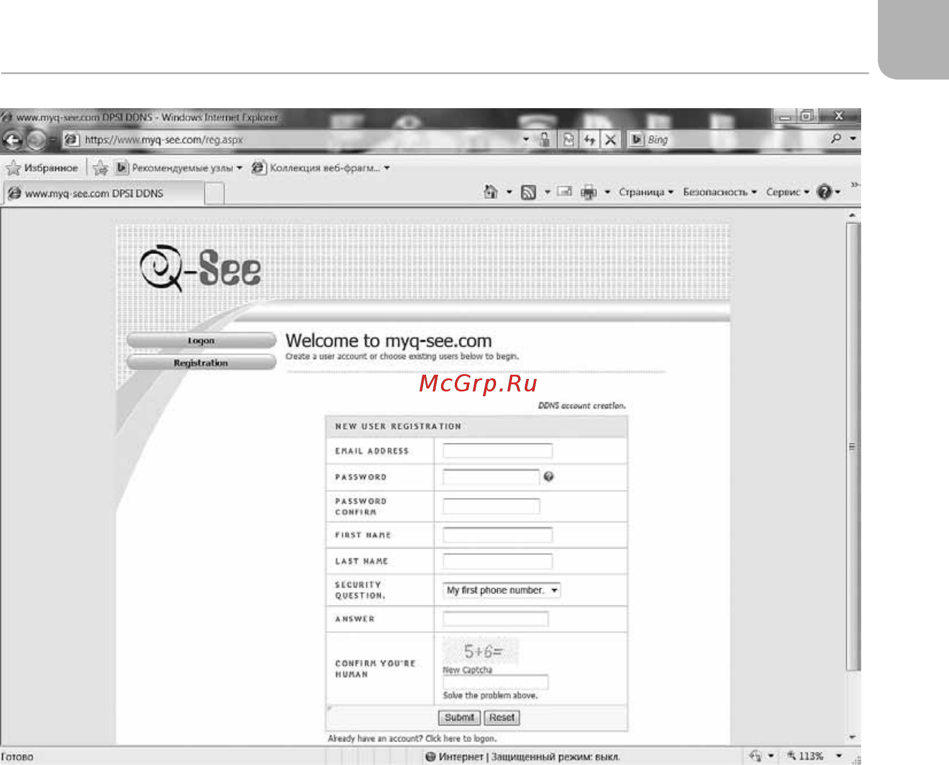Expand the RSS feeds dropdown arrow
Viewport: 949px width, 765px height.
pyautogui.click(x=547, y=192)
